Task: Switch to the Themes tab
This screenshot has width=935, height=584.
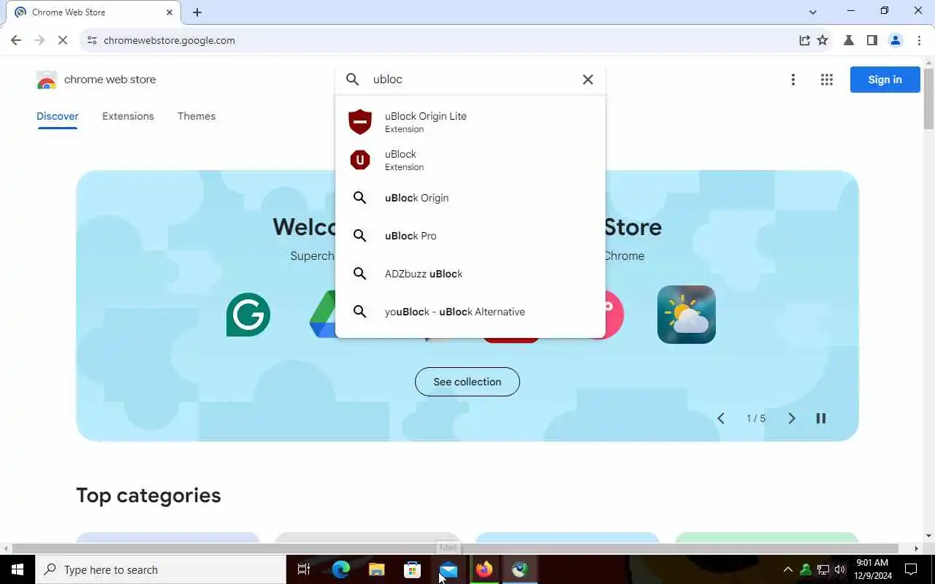Action: coord(196,116)
